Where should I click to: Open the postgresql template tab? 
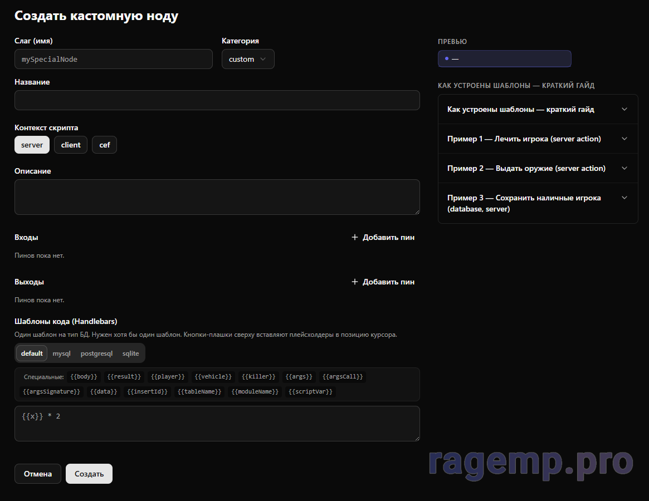(x=96, y=353)
